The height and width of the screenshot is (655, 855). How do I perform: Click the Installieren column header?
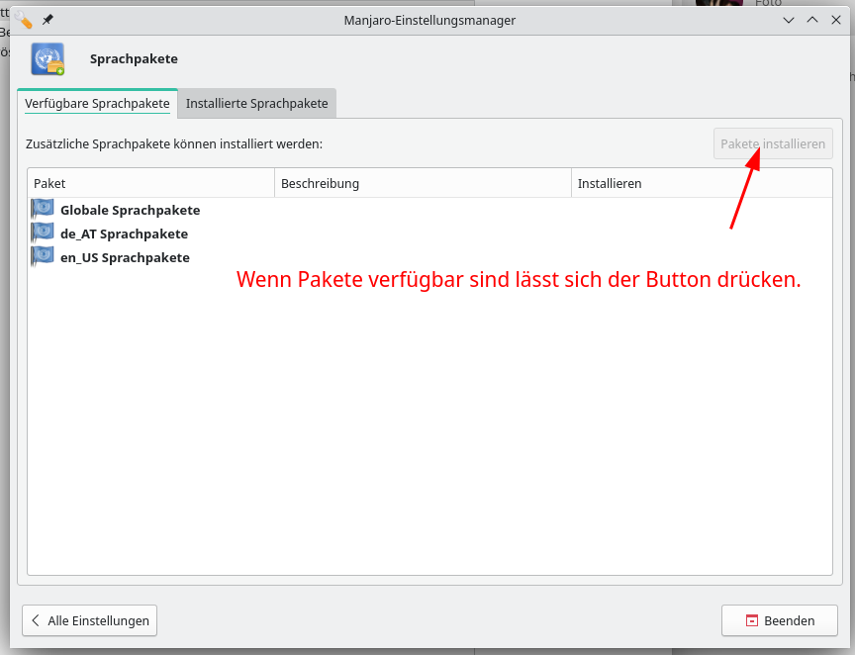coord(702,183)
